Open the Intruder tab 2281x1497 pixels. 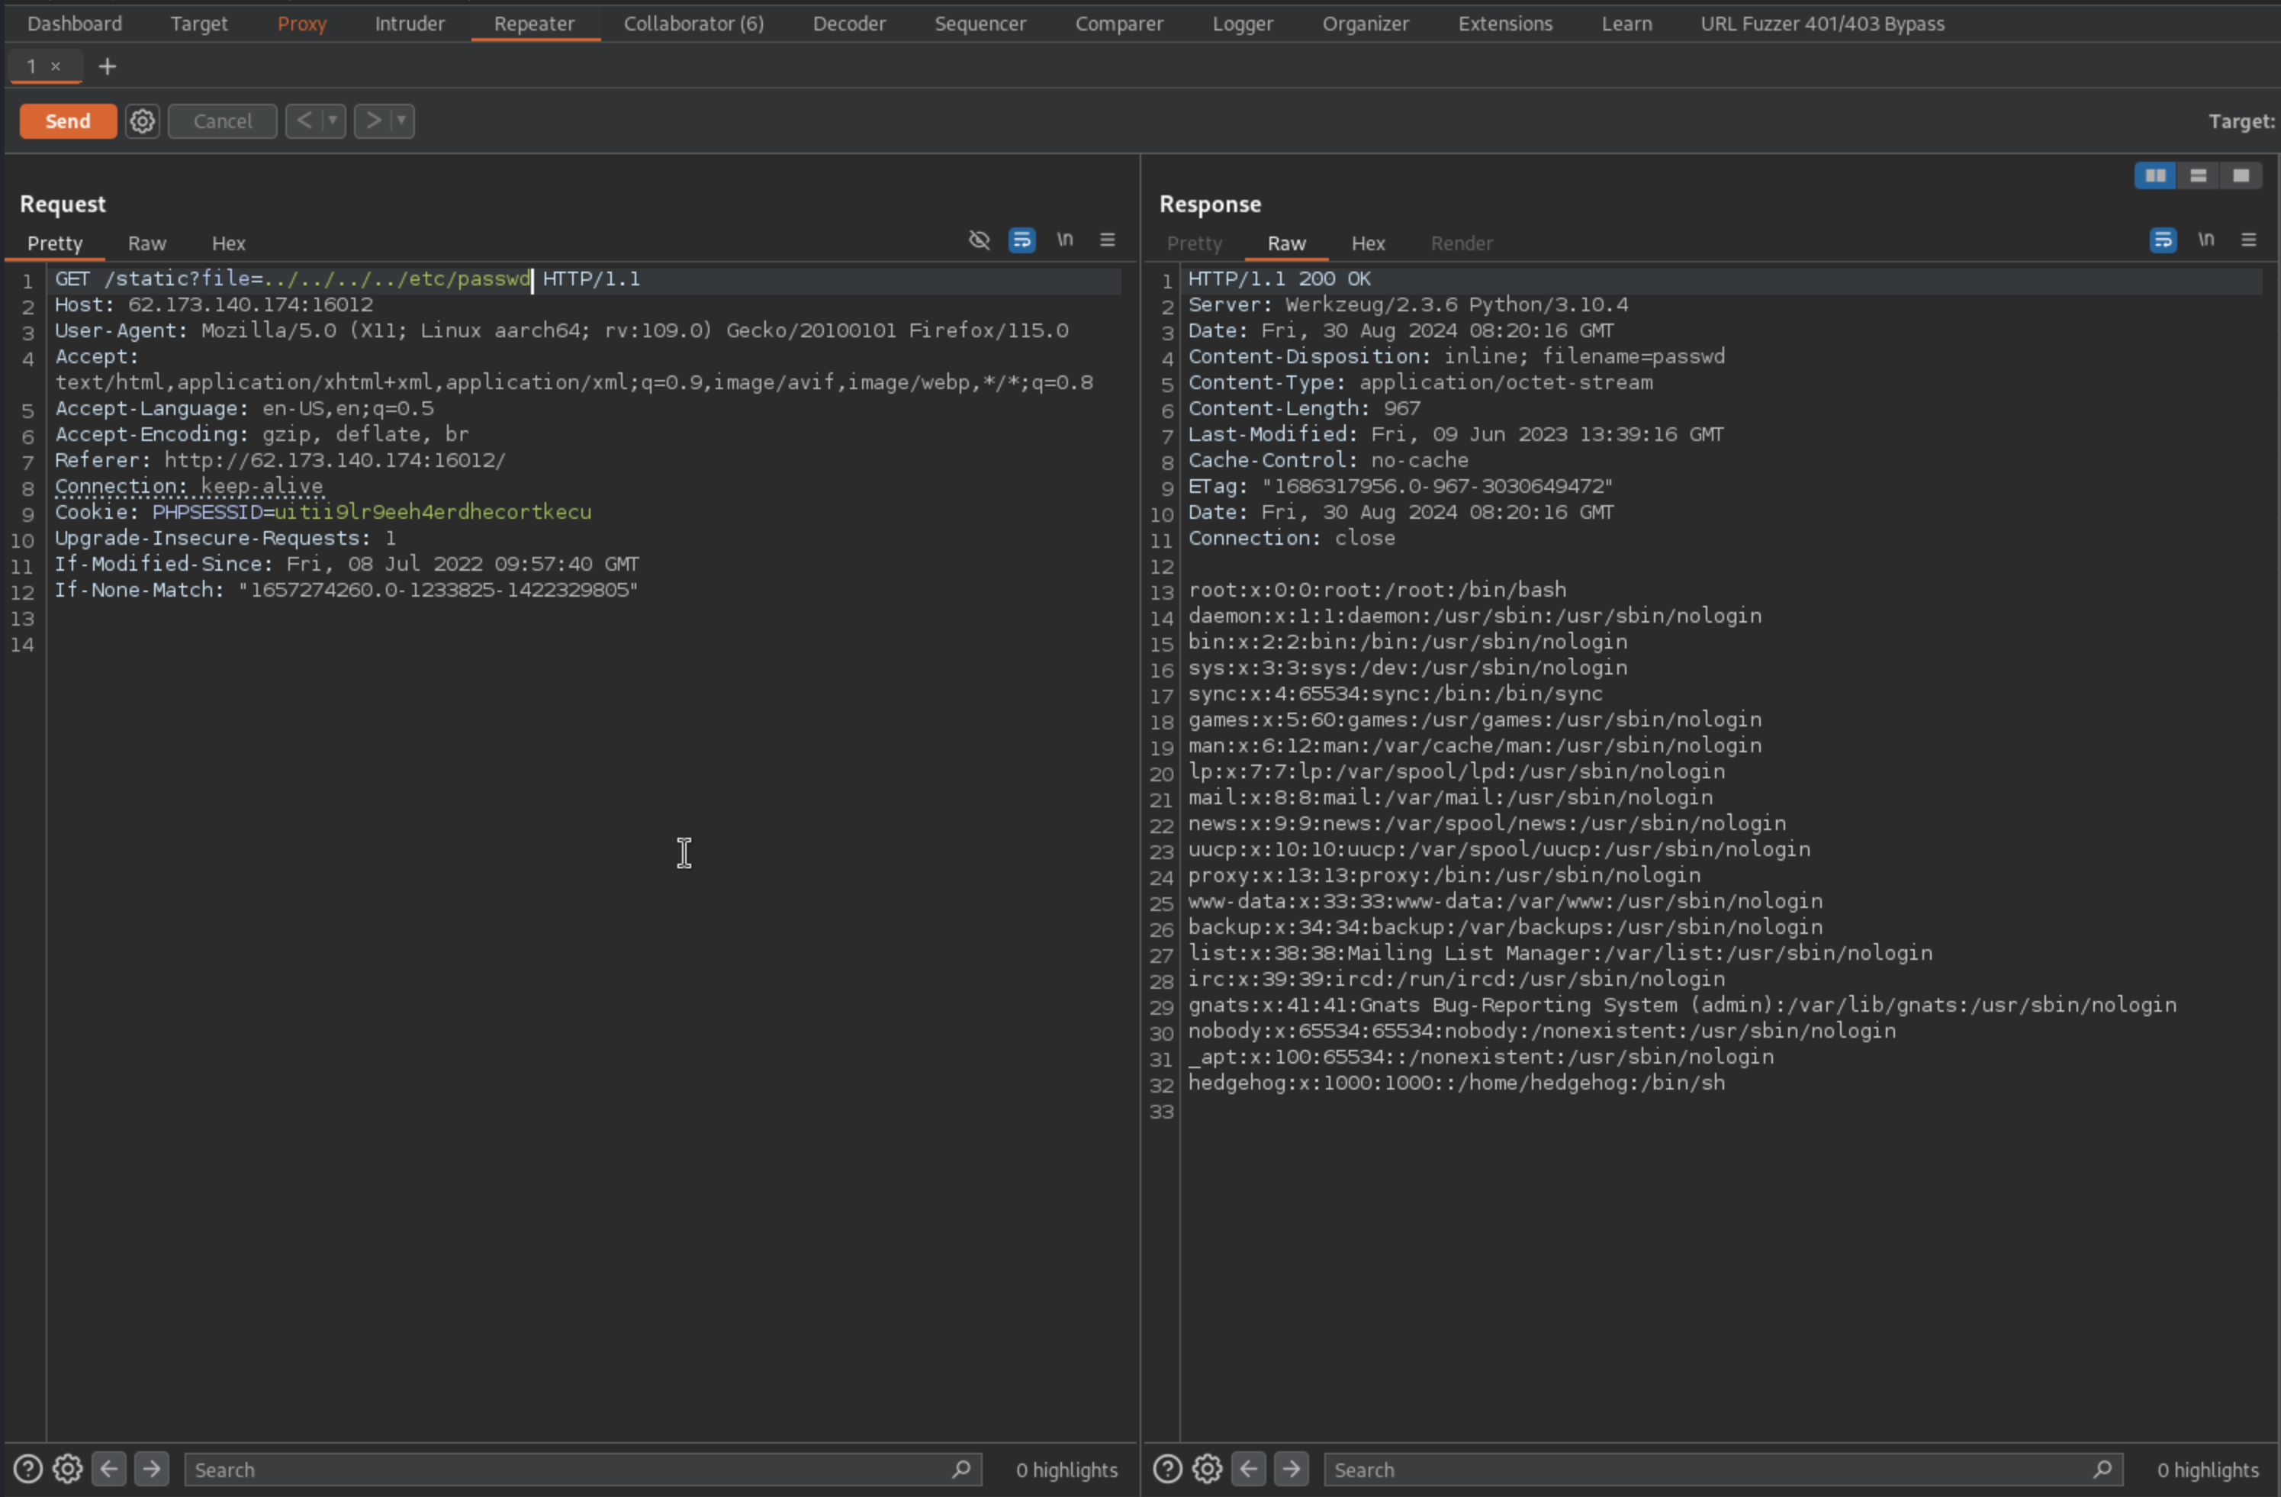[409, 23]
